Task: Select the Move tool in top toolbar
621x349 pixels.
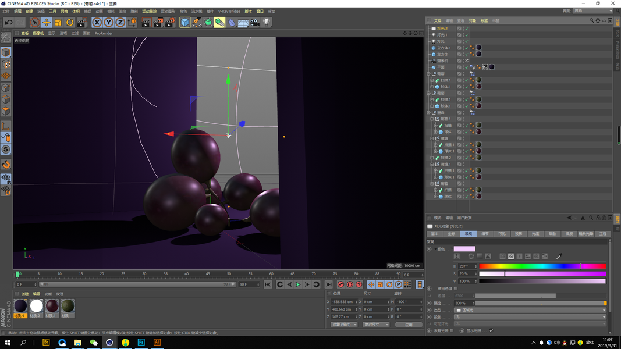Action: [47, 22]
